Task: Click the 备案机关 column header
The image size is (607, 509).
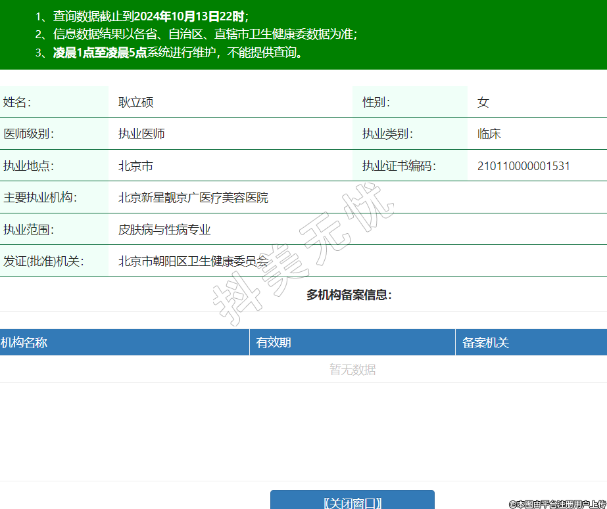Action: tap(486, 343)
